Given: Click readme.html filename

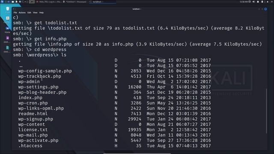Looking at the screenshot, I should 33,114.
